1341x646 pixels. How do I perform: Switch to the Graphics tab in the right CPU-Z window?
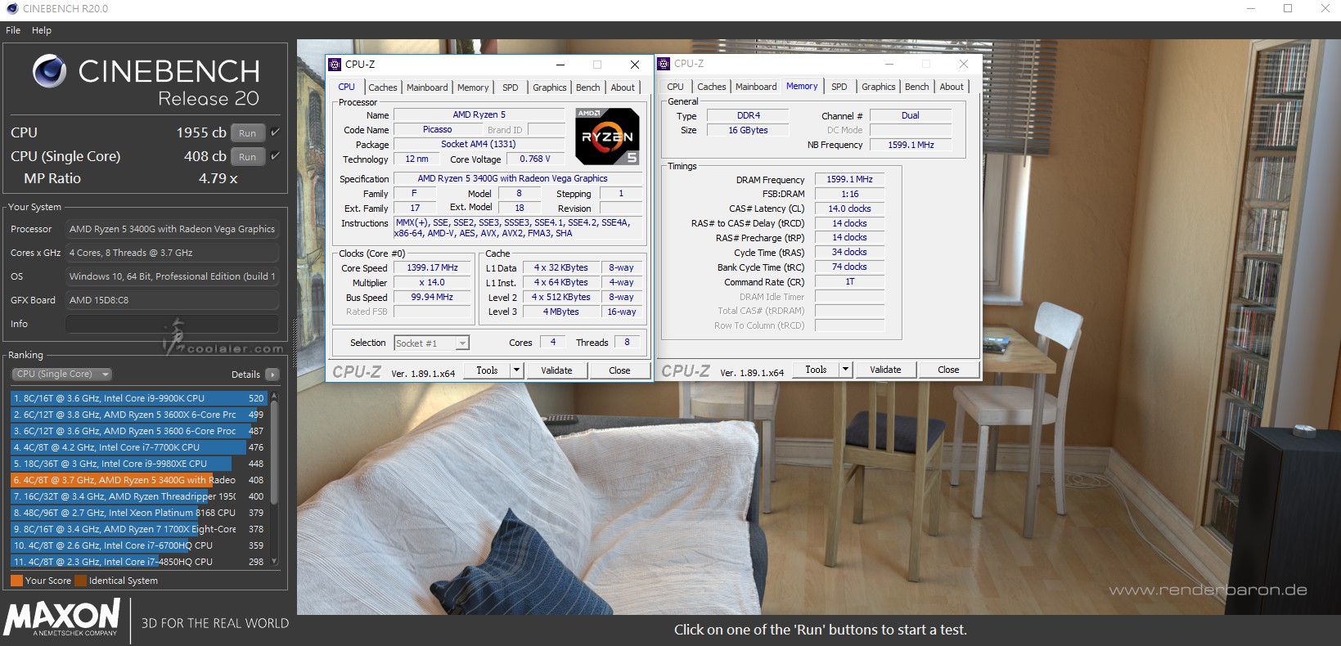pos(879,87)
